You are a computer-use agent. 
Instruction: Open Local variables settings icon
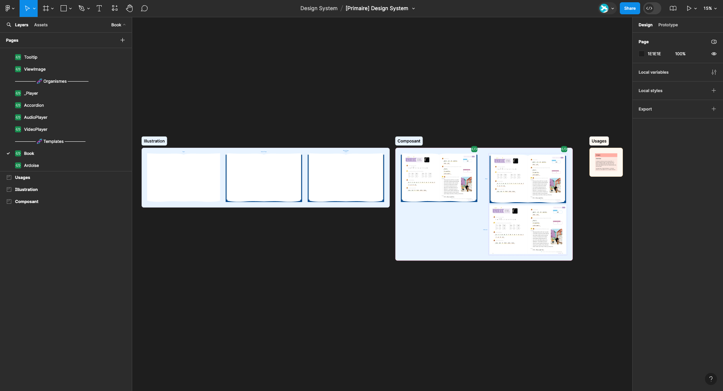714,72
